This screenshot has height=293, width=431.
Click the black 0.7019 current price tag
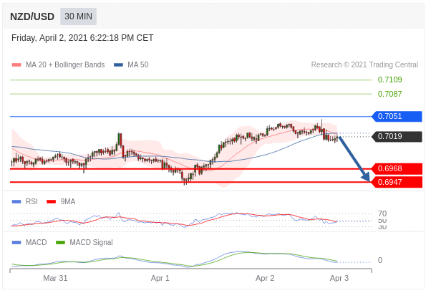pyautogui.click(x=397, y=136)
